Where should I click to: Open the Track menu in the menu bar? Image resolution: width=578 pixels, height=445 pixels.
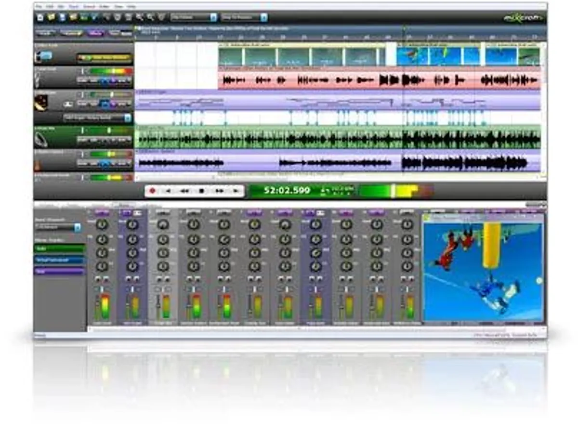pyautogui.click(x=73, y=7)
